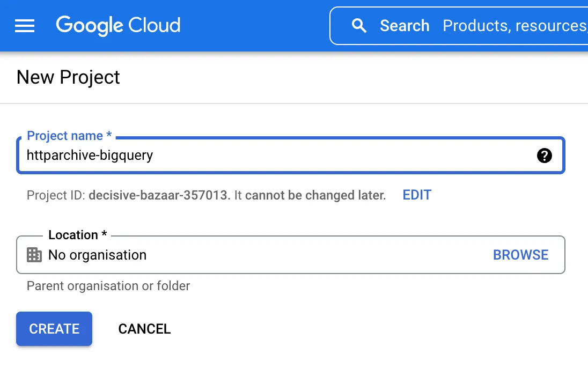Click the "Location *" field label
Screen dimensions: 588x369
[x=77, y=235]
